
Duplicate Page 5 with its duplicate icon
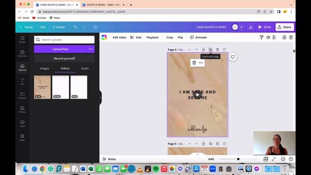pos(210,144)
